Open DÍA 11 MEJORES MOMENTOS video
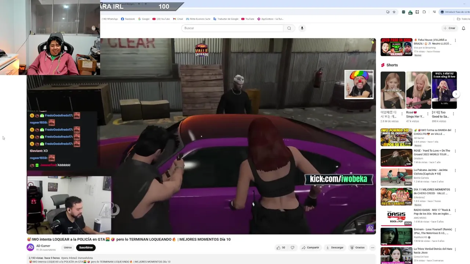The height and width of the screenshot is (264, 470). pos(396,197)
